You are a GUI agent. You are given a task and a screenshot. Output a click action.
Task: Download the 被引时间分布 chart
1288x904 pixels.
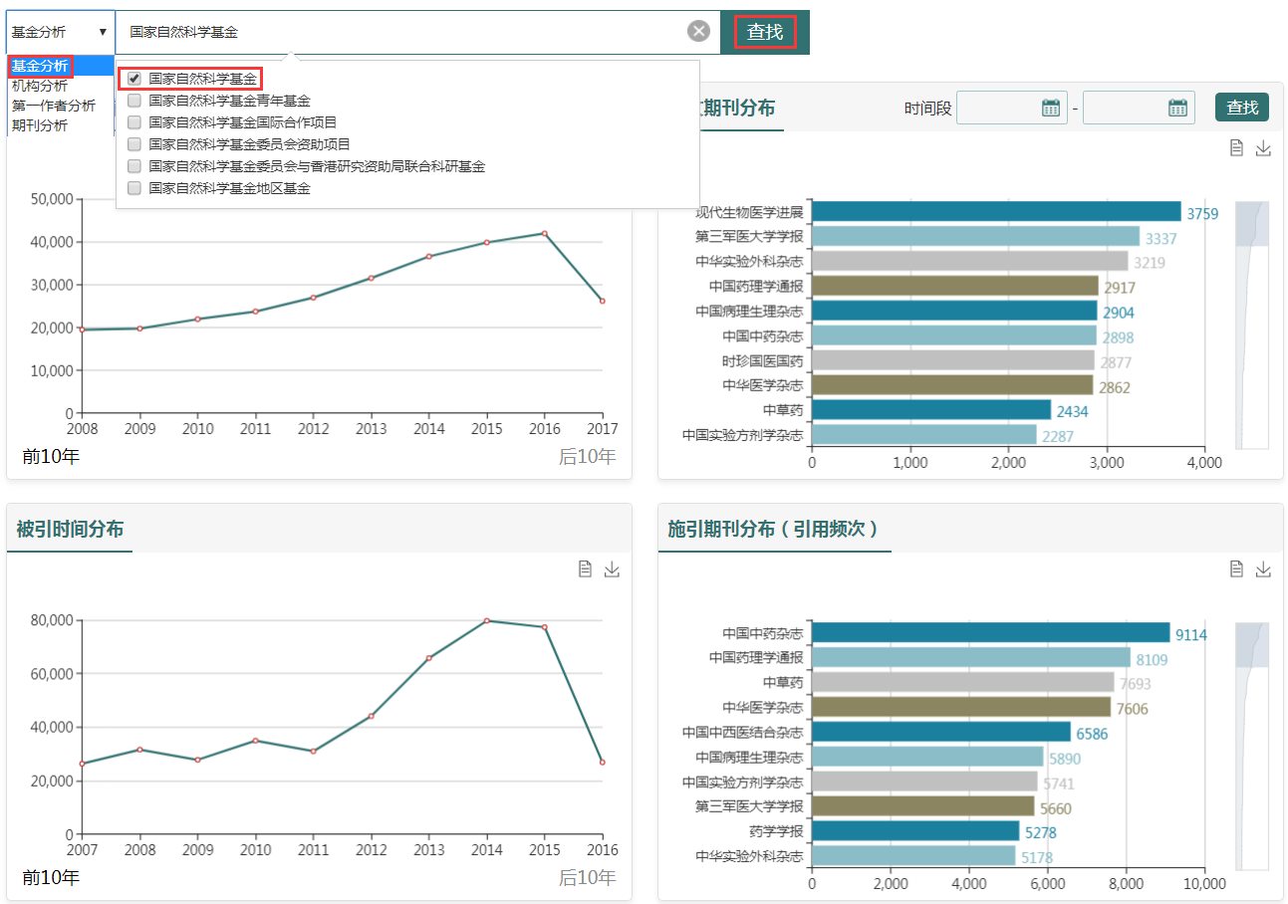click(x=612, y=568)
